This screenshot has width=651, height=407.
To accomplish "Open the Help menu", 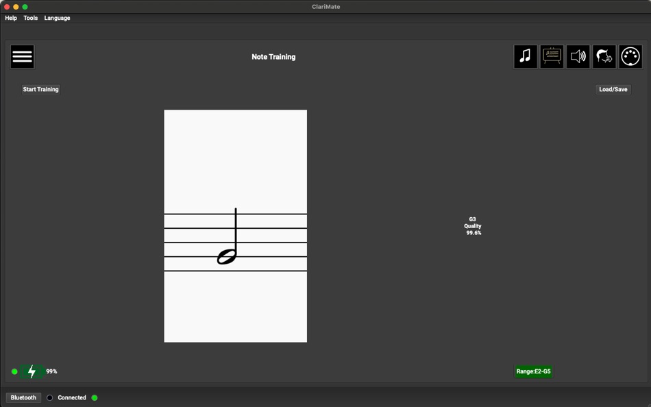I will pos(11,18).
